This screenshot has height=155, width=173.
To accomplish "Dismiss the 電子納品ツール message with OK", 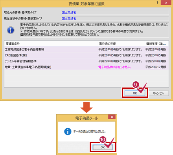I will pyautogui.click(x=103, y=147).
